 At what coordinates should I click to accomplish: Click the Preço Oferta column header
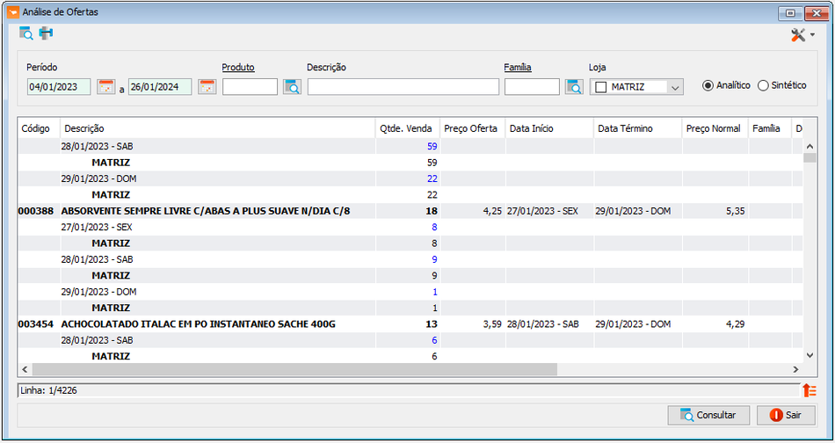tap(472, 128)
